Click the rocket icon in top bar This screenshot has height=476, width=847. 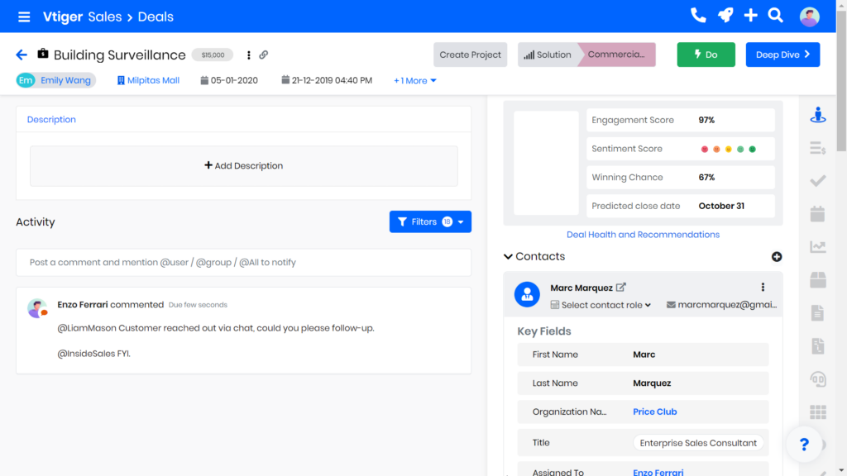tap(725, 16)
